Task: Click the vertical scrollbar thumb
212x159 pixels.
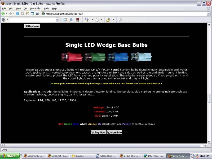Action: (209, 99)
